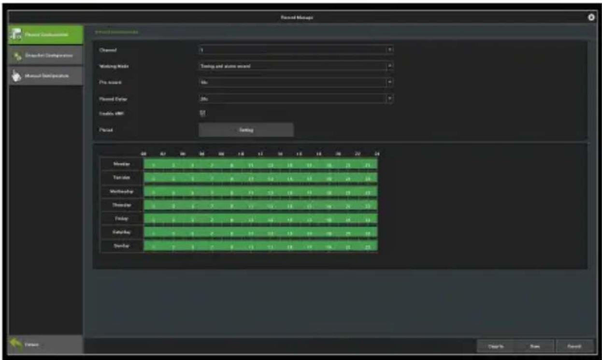Select Wednesday's green schedule bar

click(x=260, y=191)
